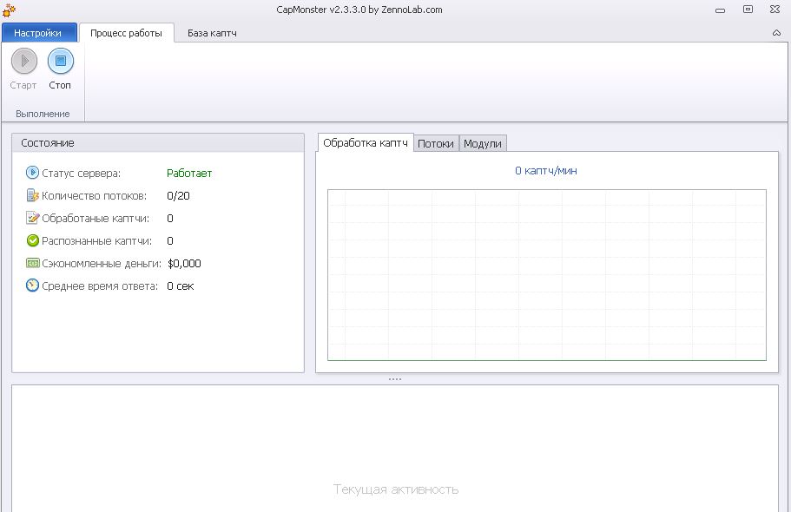Click the Статус сервера label
Viewport: 791px width, 512px height.
click(82, 173)
